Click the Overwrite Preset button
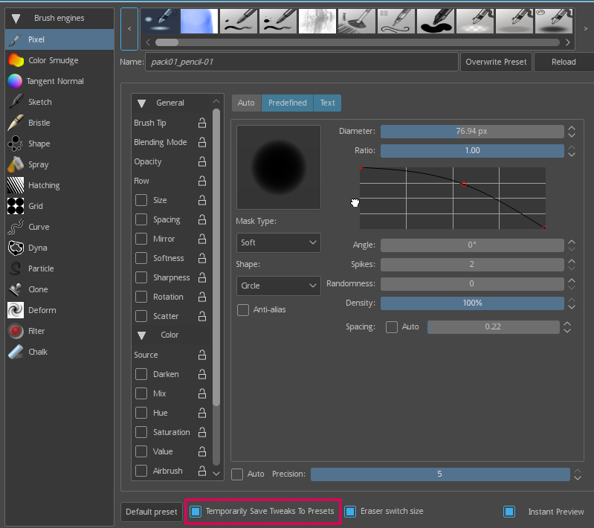The width and height of the screenshot is (594, 528). [x=496, y=62]
